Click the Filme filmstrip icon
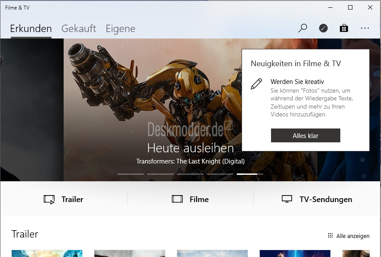 [x=177, y=199]
